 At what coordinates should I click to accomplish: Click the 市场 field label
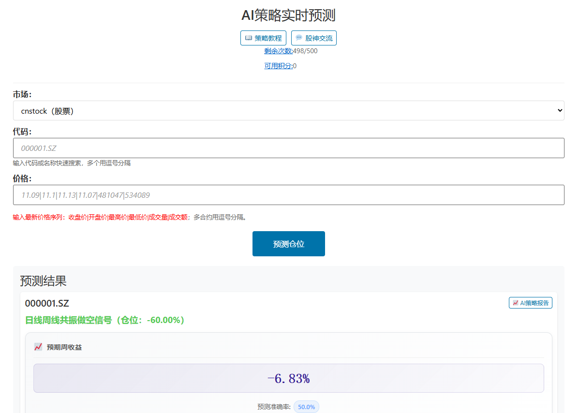pos(22,94)
